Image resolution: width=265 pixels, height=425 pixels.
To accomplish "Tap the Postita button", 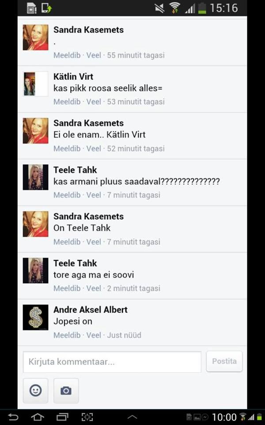I will [224, 361].
